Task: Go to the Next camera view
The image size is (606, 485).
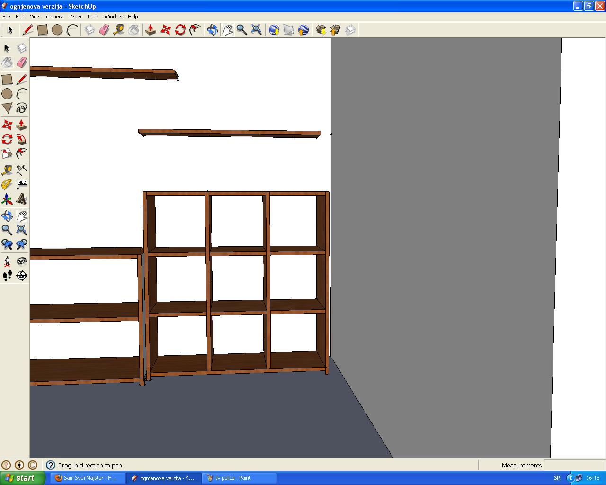Action: point(21,244)
